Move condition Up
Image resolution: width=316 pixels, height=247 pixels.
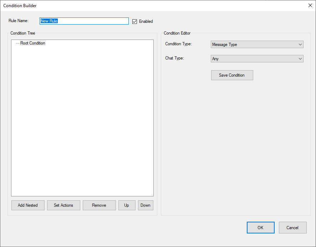pos(127,205)
